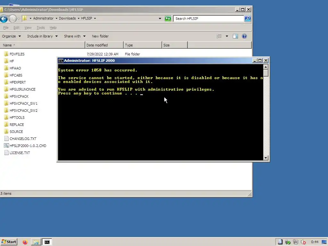Click the network tray icon
Viewport: 328px width, 246px height.
[296, 242]
